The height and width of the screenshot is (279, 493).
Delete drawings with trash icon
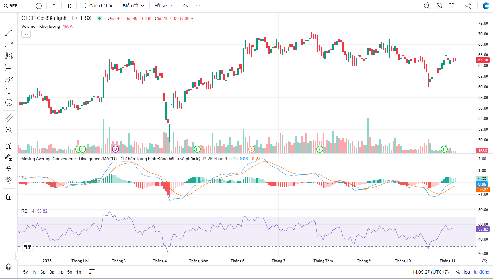[x=9, y=197]
